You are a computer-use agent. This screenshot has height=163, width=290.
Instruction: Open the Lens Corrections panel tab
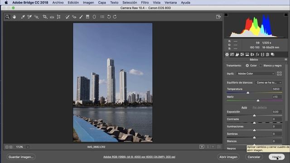[x=252, y=54]
